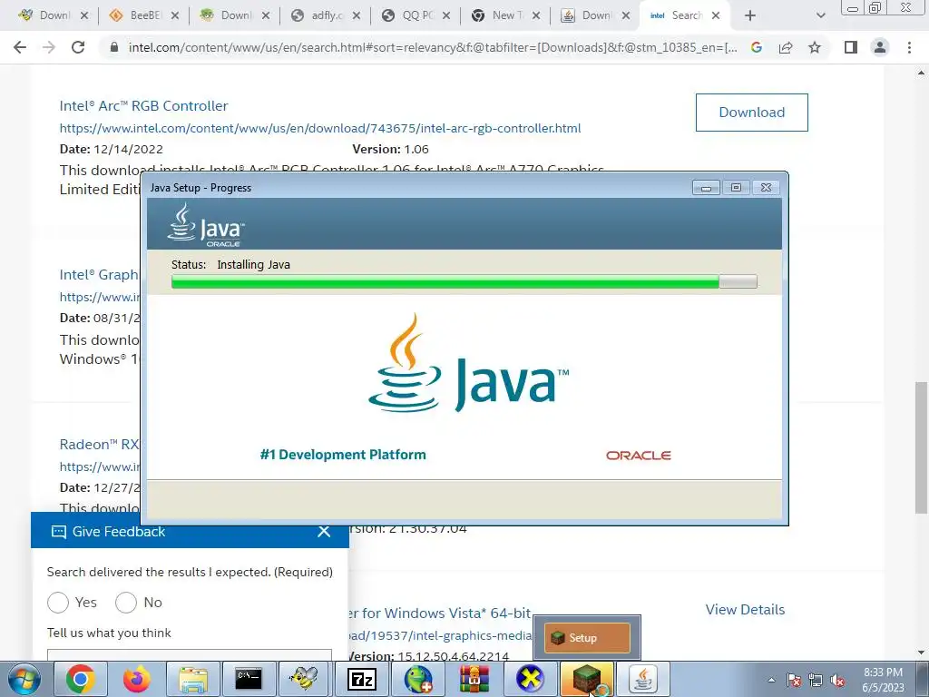Switch to the adfly tab
Screen dimensions: 929x697
[x=327, y=15]
